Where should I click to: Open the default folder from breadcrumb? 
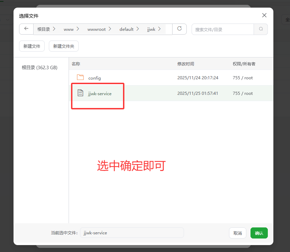(127, 29)
